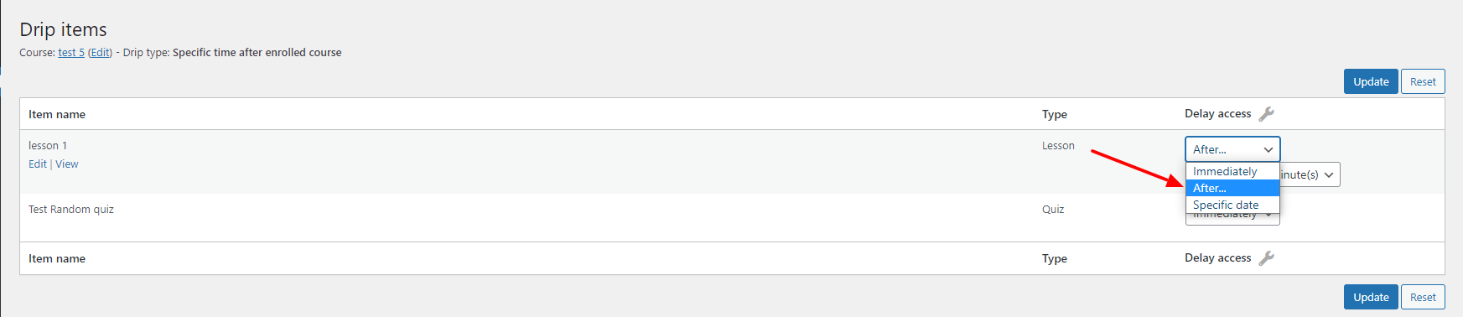
Task: Click the lesson 1 item name
Action: [48, 145]
